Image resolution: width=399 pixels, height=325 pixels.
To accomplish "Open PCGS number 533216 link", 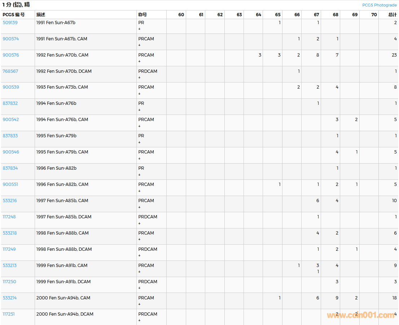I will click(10, 201).
